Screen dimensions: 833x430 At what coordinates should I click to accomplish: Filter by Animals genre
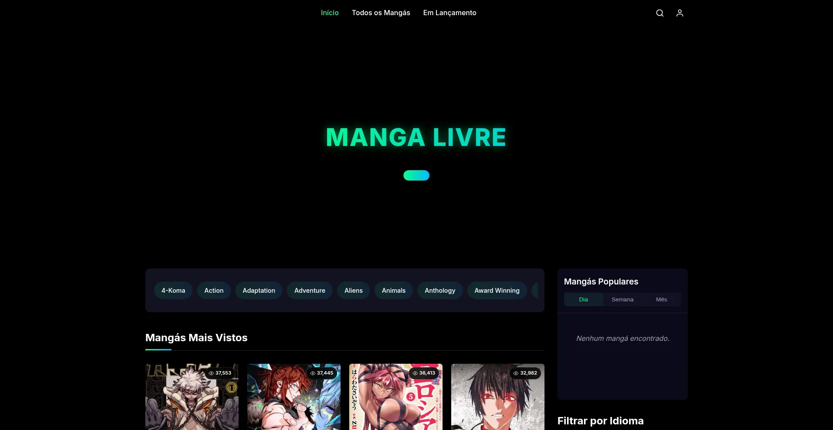pos(394,291)
